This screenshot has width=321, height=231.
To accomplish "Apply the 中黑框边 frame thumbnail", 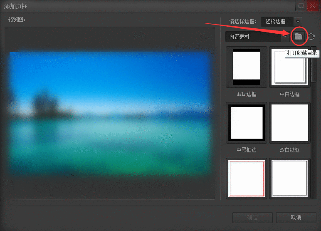I will coord(246,123).
